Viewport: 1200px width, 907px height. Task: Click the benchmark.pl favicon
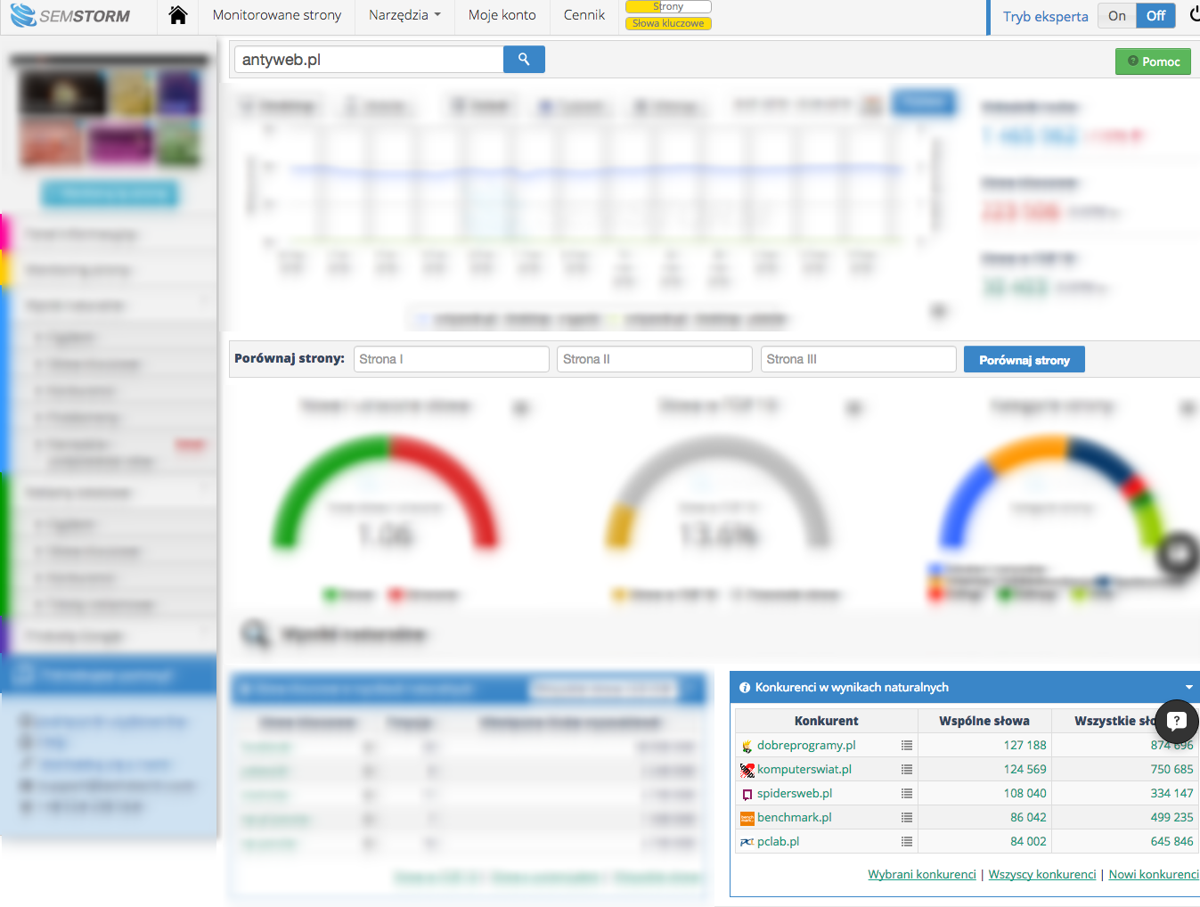[747, 818]
